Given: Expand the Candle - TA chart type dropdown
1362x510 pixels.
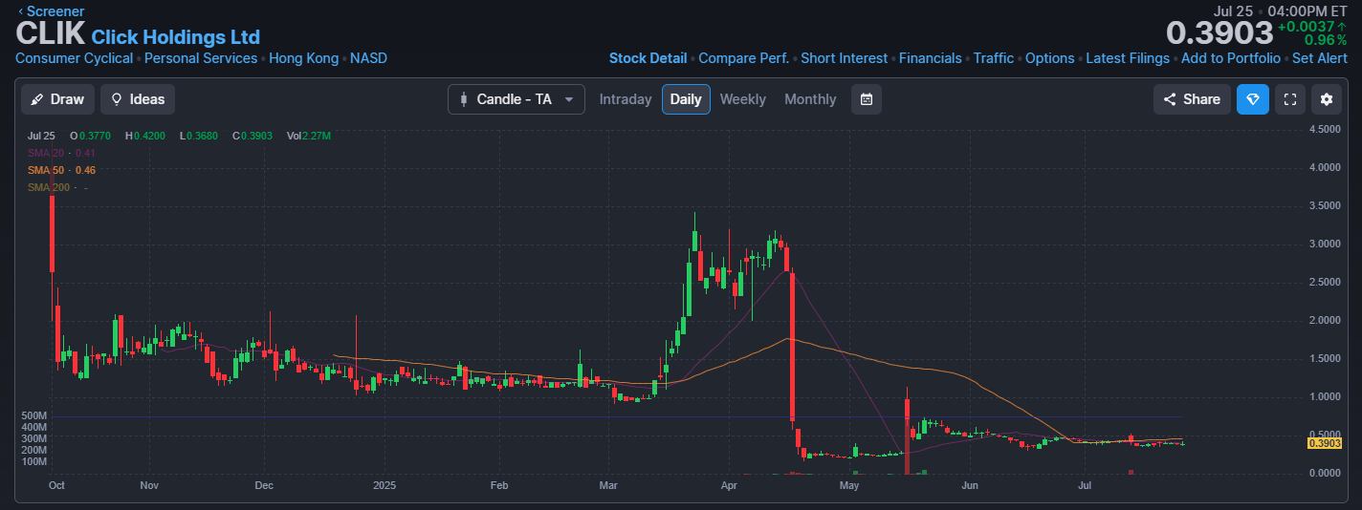Looking at the screenshot, I should [516, 99].
